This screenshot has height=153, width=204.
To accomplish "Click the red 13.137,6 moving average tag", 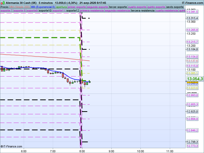I will (x=192, y=61).
